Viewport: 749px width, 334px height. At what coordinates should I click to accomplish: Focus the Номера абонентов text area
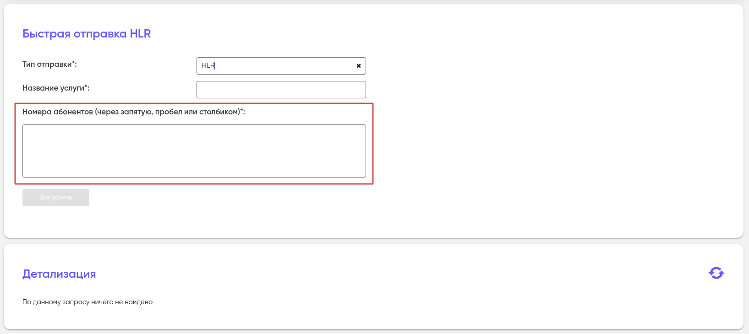tap(194, 151)
